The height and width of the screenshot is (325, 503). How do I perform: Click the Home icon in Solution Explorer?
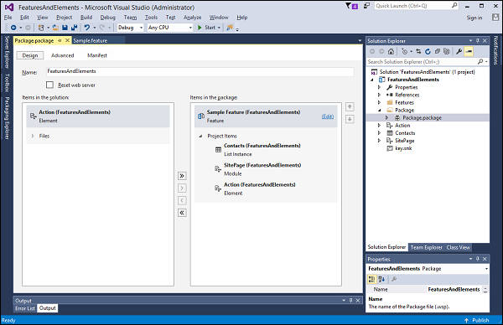pyautogui.click(x=391, y=51)
